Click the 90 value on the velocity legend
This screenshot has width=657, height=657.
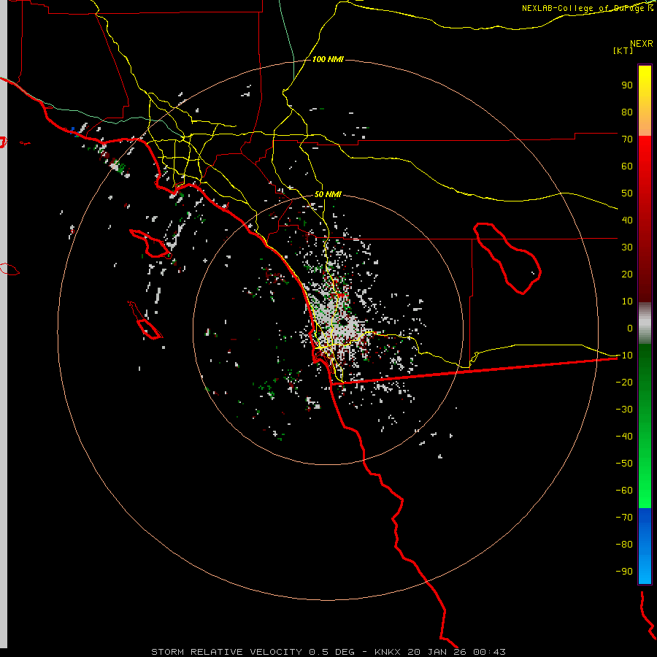point(627,85)
